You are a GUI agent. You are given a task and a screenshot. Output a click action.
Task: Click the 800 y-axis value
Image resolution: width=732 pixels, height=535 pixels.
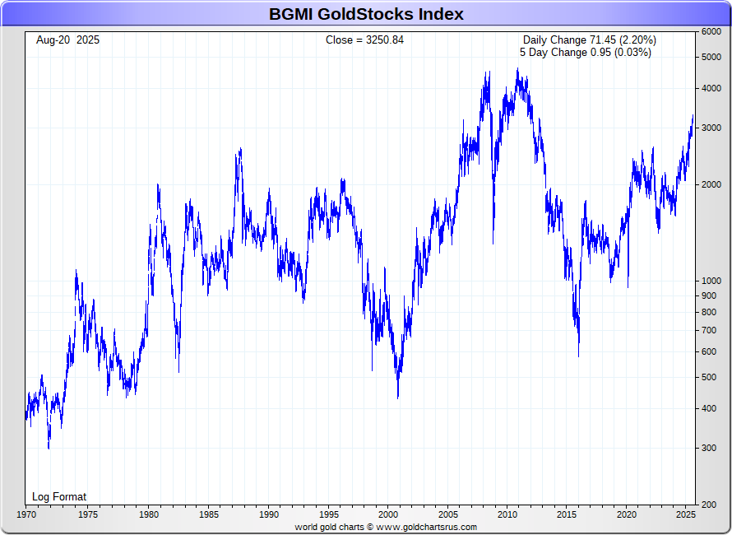(x=709, y=312)
